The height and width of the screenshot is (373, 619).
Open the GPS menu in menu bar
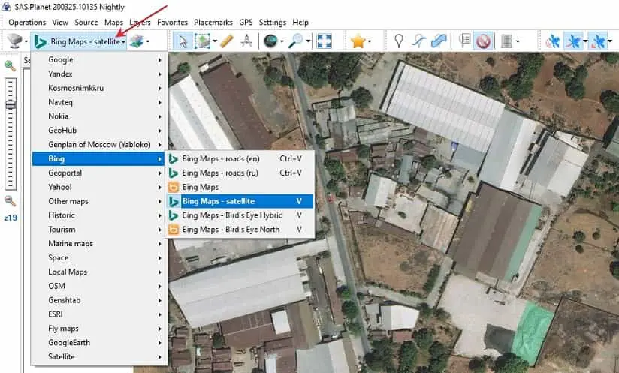(x=246, y=23)
